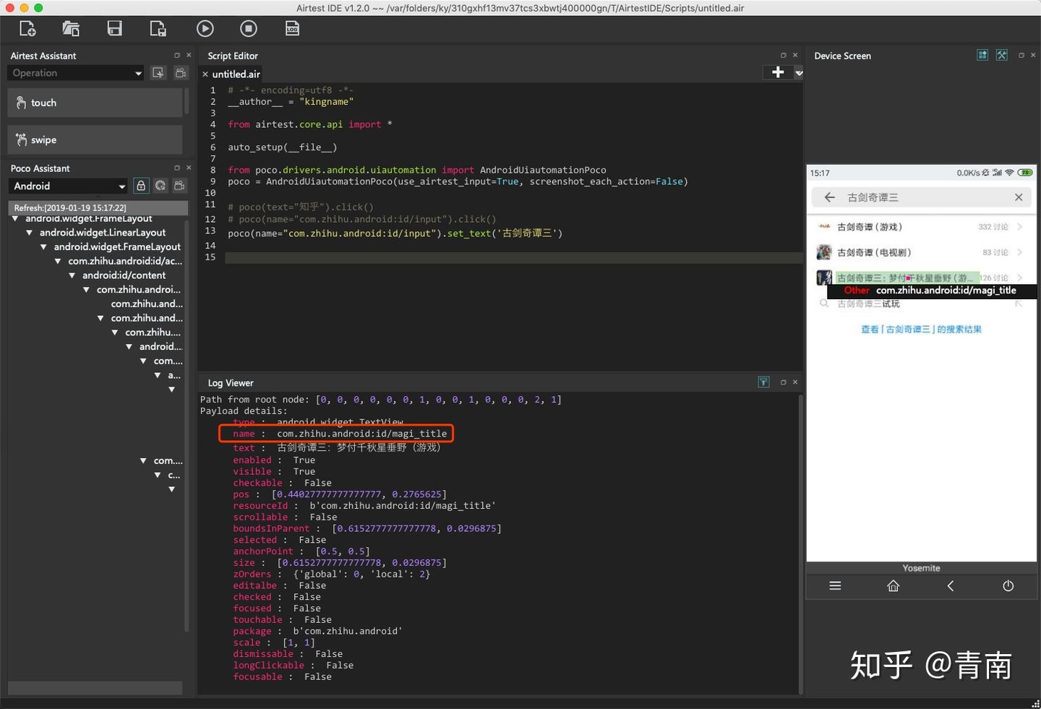Open the LOG report toolbar icon
This screenshot has height=709, width=1041.
(292, 29)
